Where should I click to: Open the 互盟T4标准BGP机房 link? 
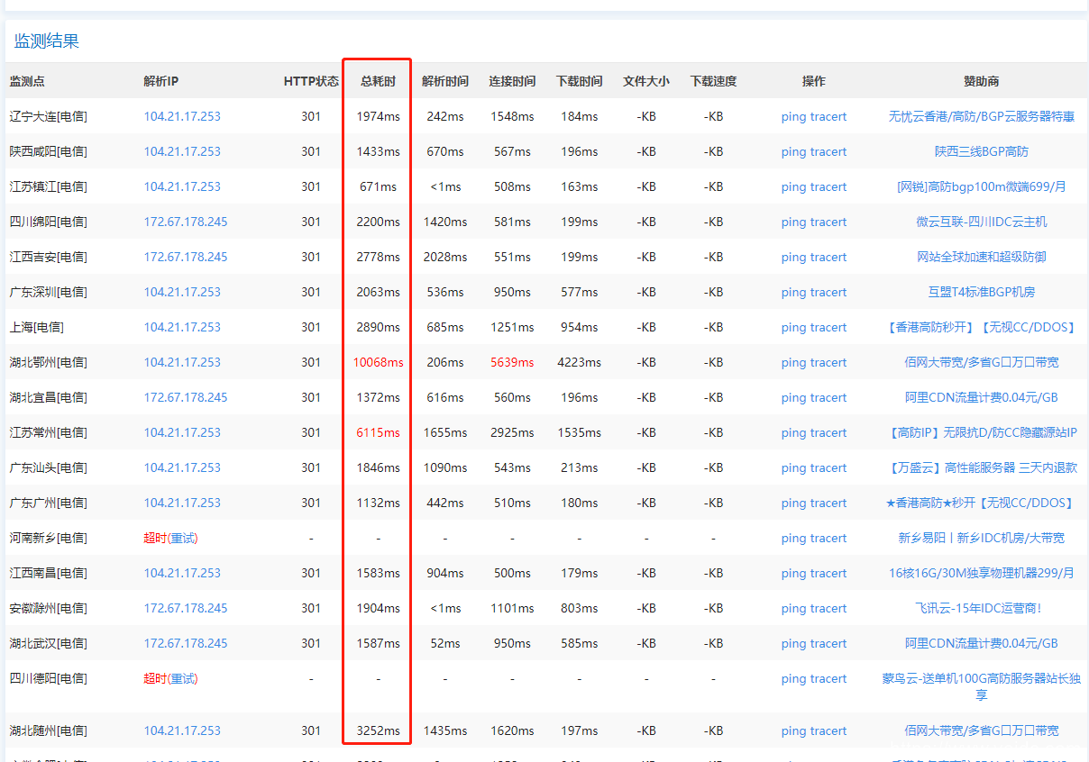point(981,292)
